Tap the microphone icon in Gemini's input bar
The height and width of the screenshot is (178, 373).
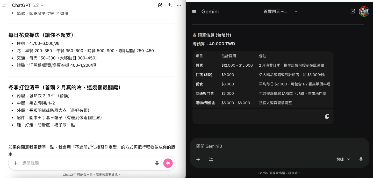(x=361, y=159)
